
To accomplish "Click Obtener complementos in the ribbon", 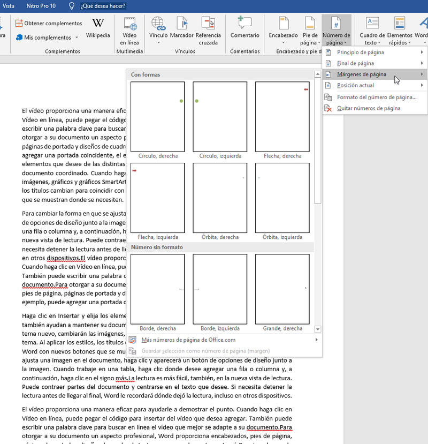I will [49, 24].
